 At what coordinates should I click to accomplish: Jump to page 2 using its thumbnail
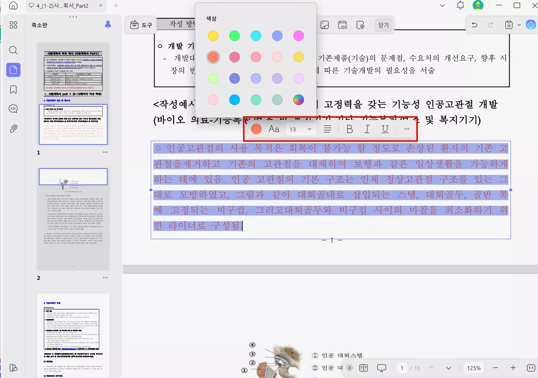point(73,218)
